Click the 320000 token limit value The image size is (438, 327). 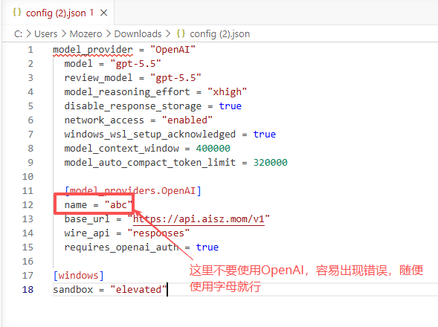point(270,163)
